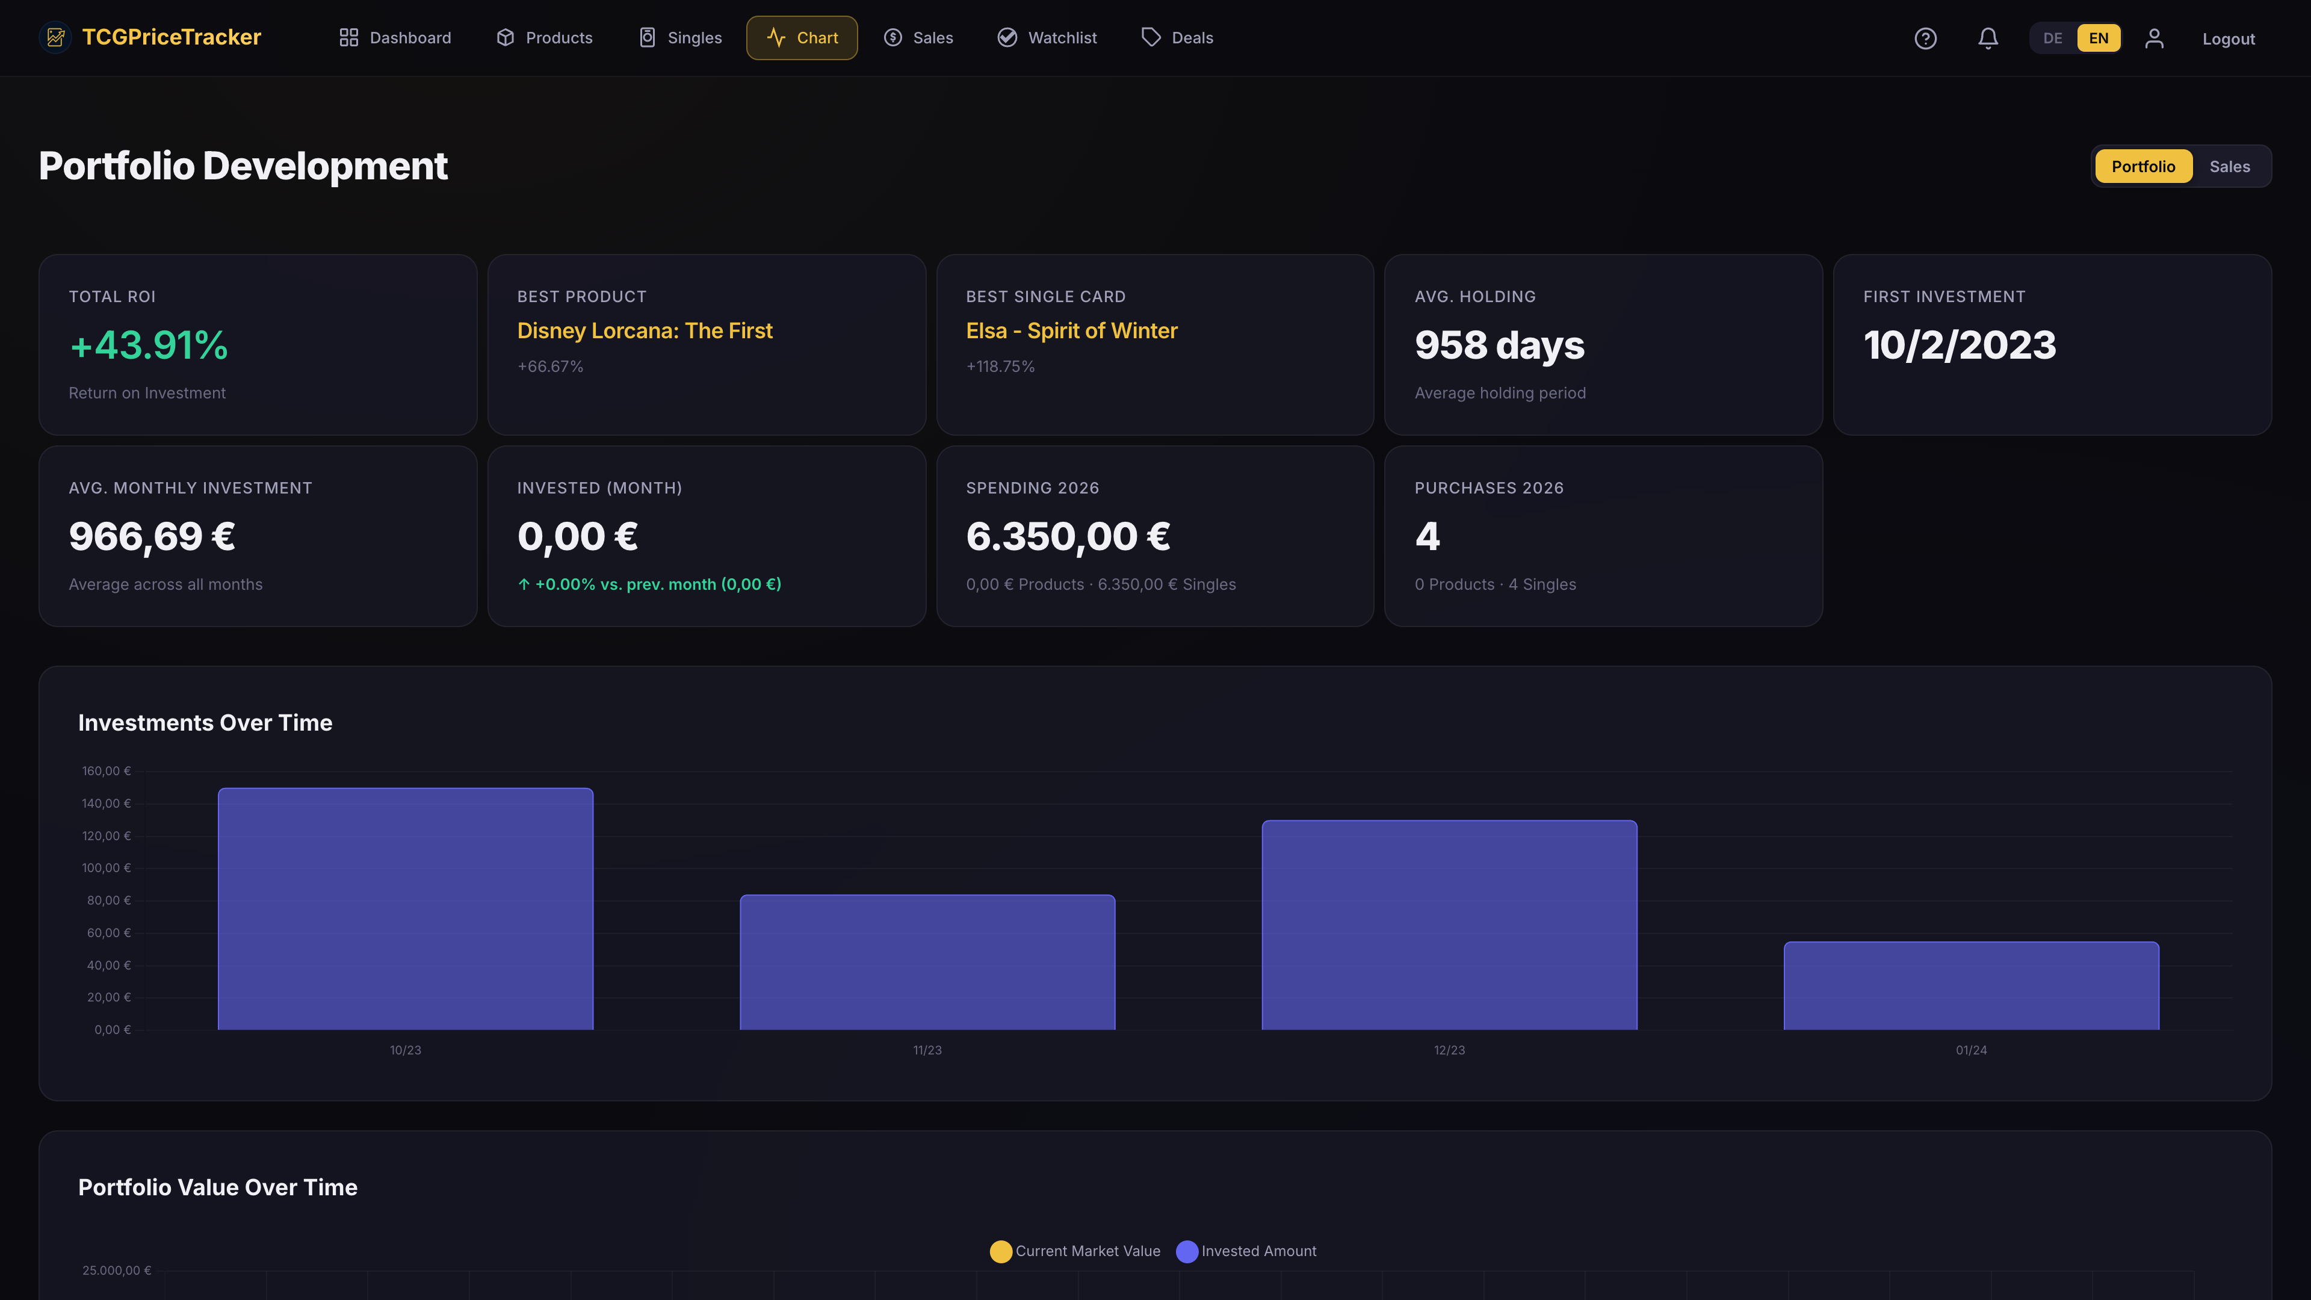The width and height of the screenshot is (2311, 1300).
Task: Click the 11/23 investment bar
Action: 927,962
